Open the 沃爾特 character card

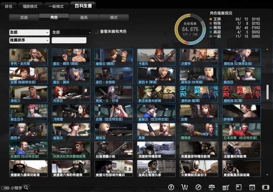coord(199,57)
